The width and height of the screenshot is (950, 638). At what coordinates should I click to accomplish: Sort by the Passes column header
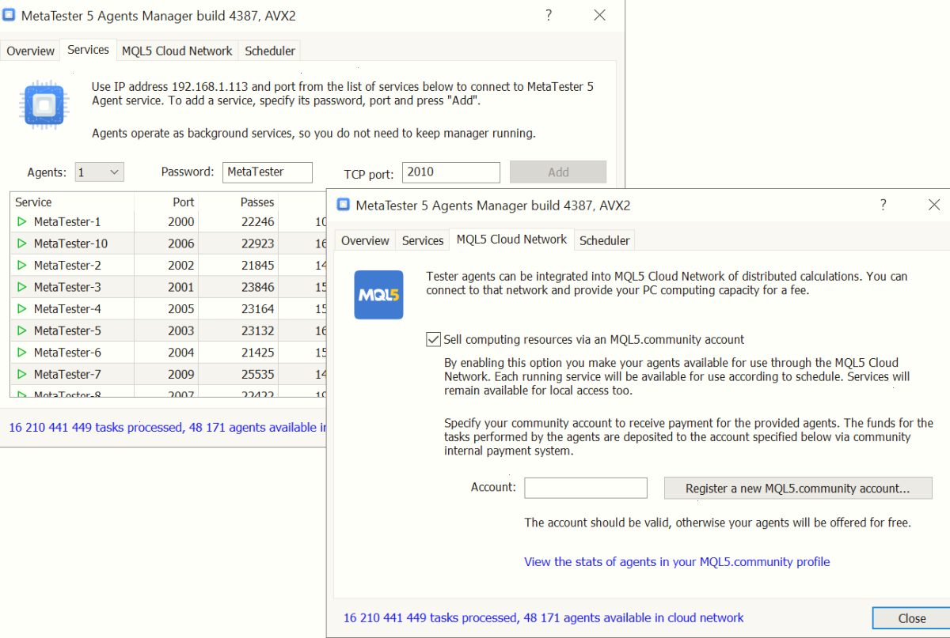(x=237, y=202)
